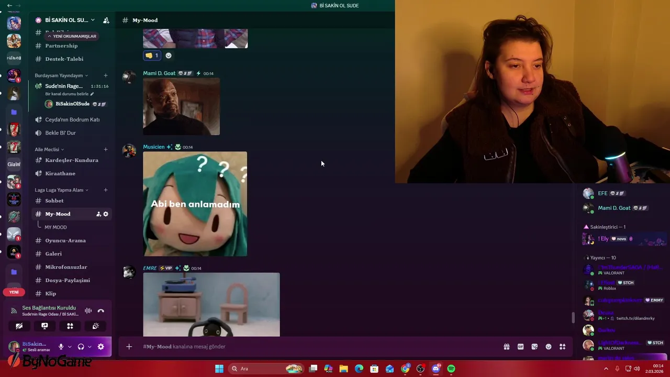The height and width of the screenshot is (377, 670).
Task: Join Bekle Bi' Dur voice channel
Action: 61,133
